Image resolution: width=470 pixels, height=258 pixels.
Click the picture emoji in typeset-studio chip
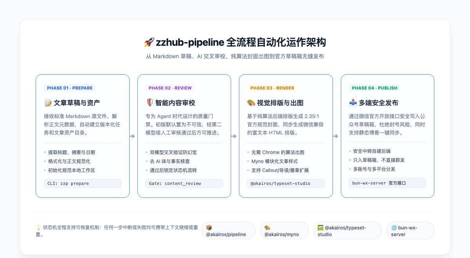pos(320,228)
